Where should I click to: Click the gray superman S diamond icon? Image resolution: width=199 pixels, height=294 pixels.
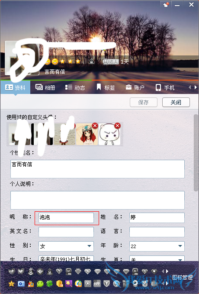click(144, 271)
